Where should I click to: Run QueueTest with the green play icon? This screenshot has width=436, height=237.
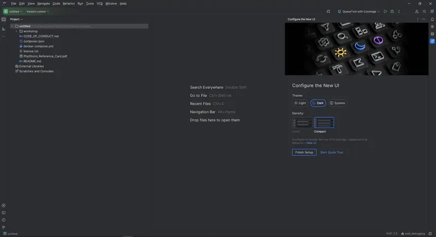[x=385, y=11]
